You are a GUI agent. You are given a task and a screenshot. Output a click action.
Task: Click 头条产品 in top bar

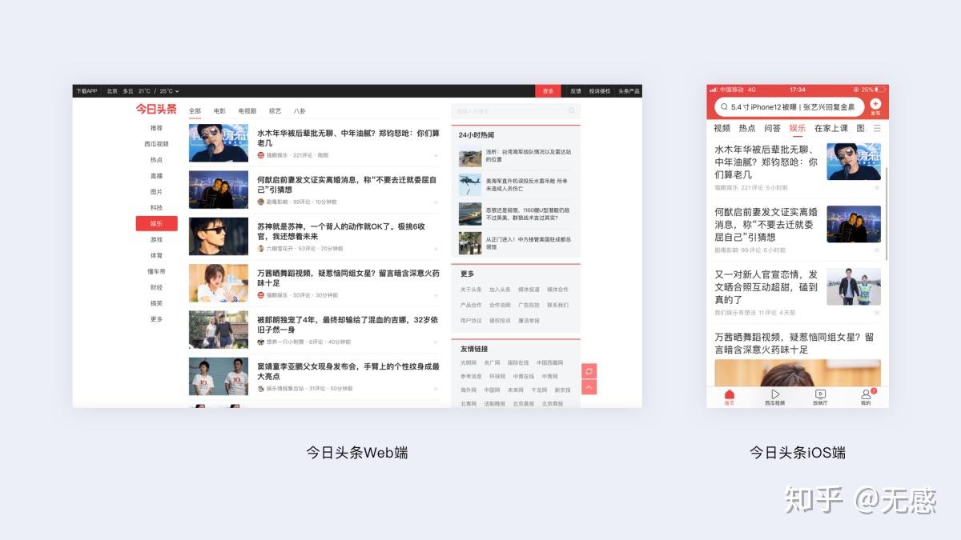click(629, 91)
